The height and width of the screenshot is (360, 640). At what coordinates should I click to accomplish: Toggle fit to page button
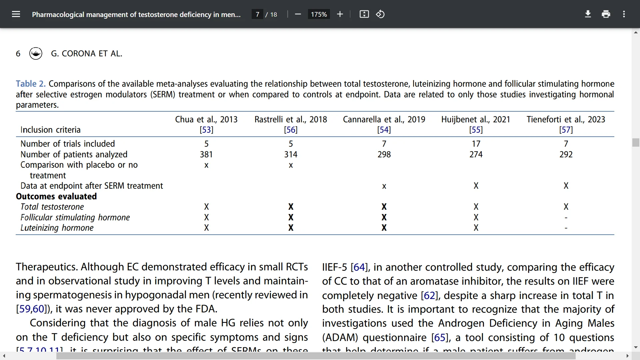pyautogui.click(x=364, y=14)
